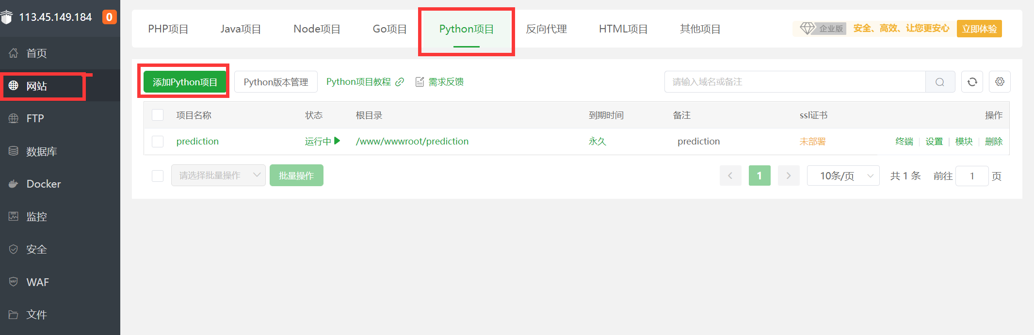
Task: Click the database stack icon
Action: pyautogui.click(x=14, y=151)
